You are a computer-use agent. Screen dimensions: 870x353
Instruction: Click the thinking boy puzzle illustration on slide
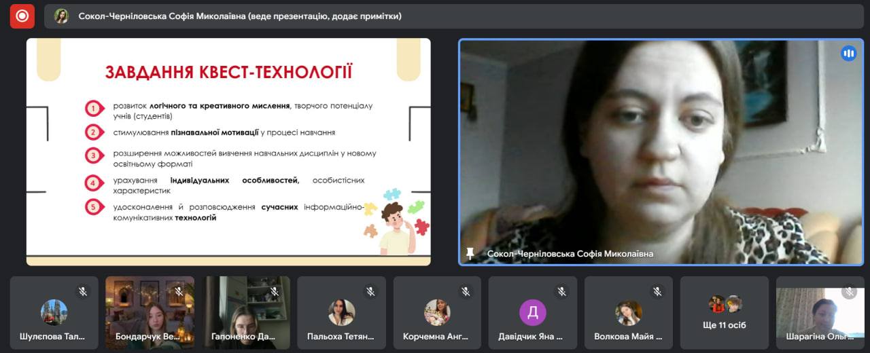tap(397, 222)
